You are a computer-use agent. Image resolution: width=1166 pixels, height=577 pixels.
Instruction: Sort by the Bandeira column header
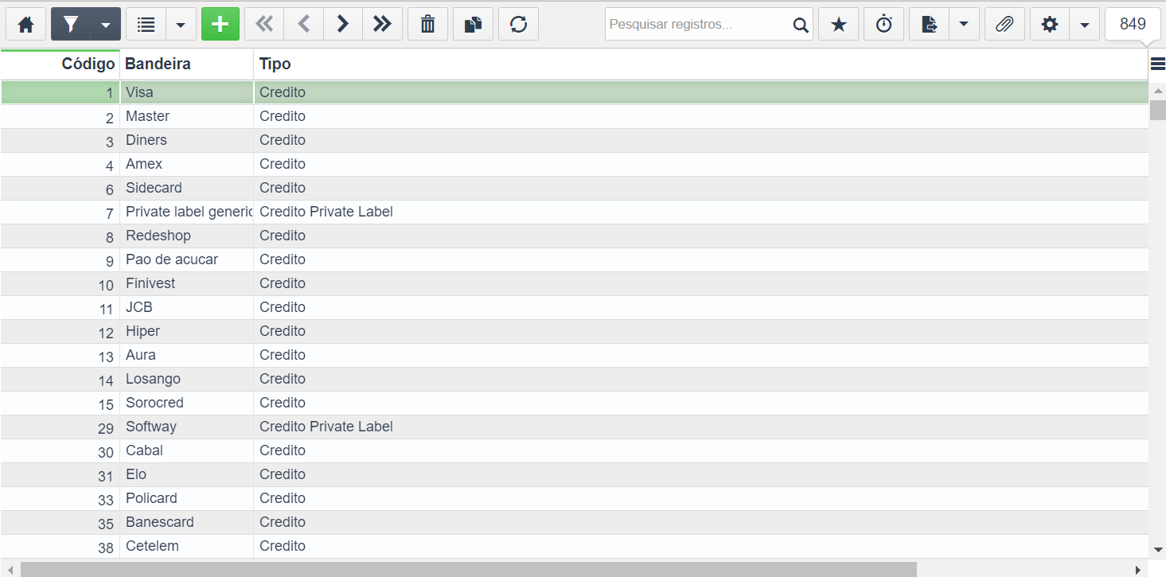(186, 64)
